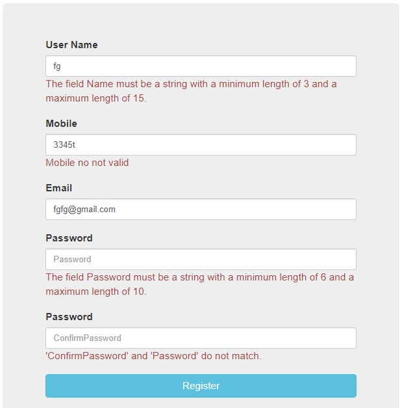Select the Email input field
Image resolution: width=402 pixels, height=408 pixels.
[201, 210]
